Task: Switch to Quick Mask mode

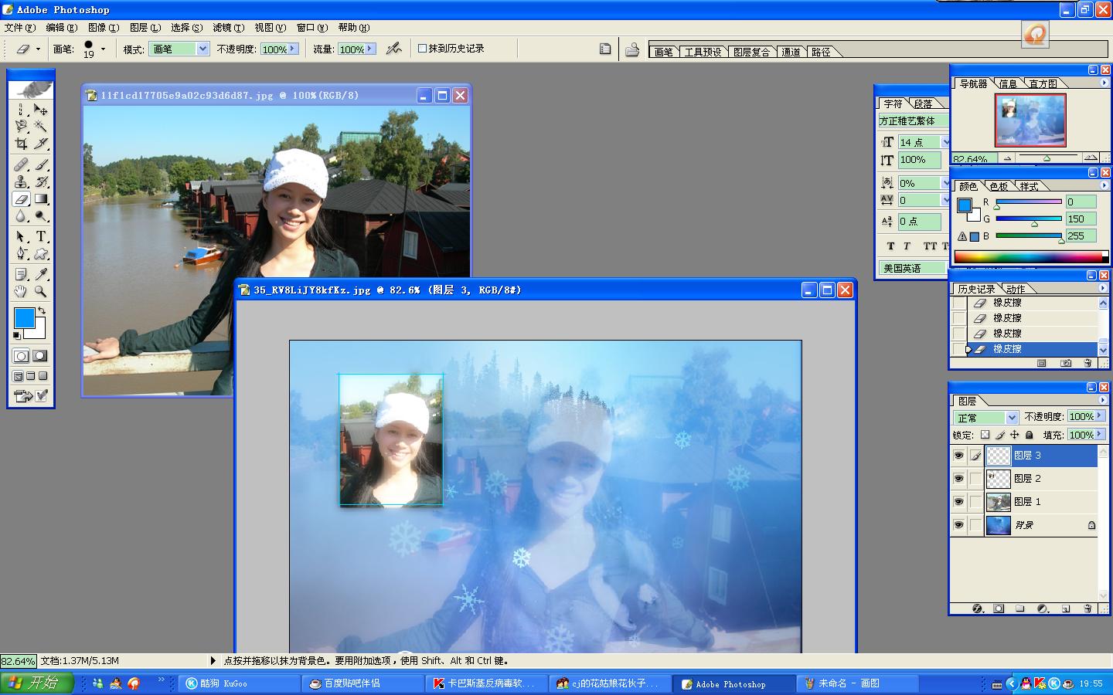Action: (x=40, y=356)
